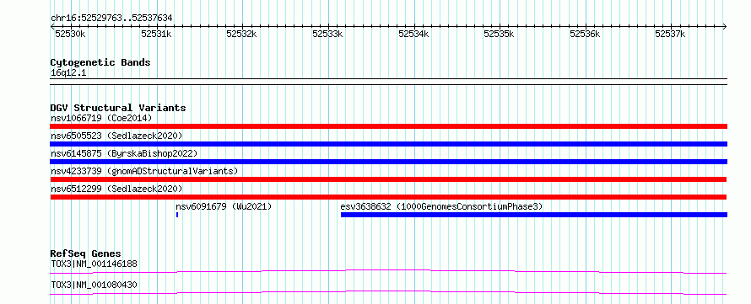The image size is (751, 304).
Task: Click ruler position 52532k
Action: (x=242, y=34)
